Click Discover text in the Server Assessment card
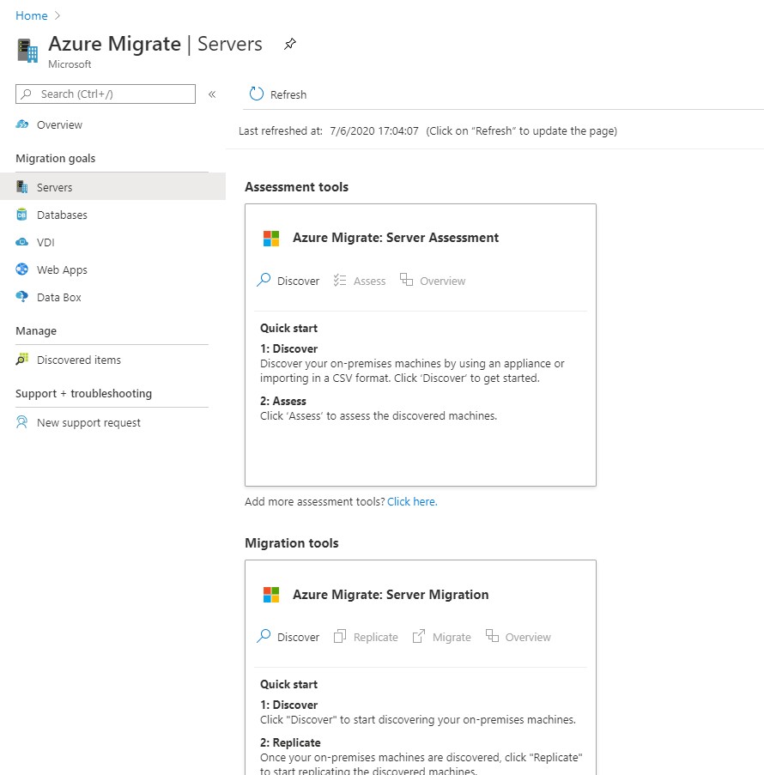The width and height of the screenshot is (764, 775). [x=298, y=282]
